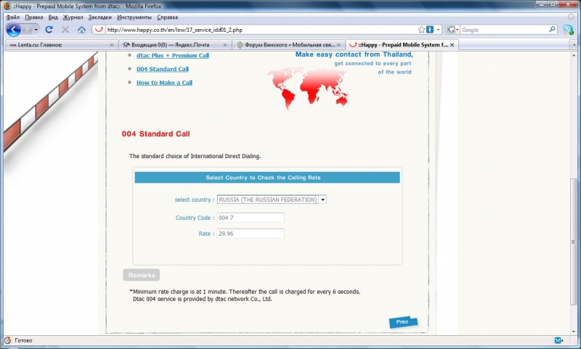Open the 004 Standard Call link
581x349 pixels.
[163, 70]
